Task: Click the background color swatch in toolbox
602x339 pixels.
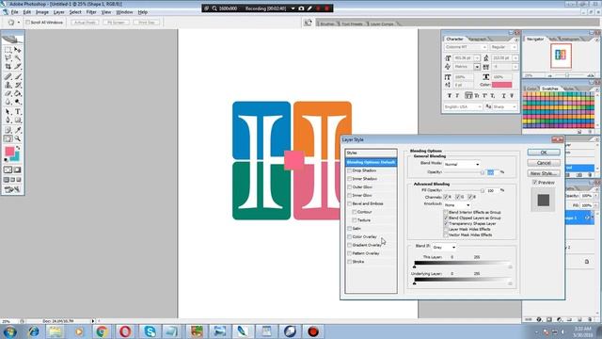Action: [16, 157]
